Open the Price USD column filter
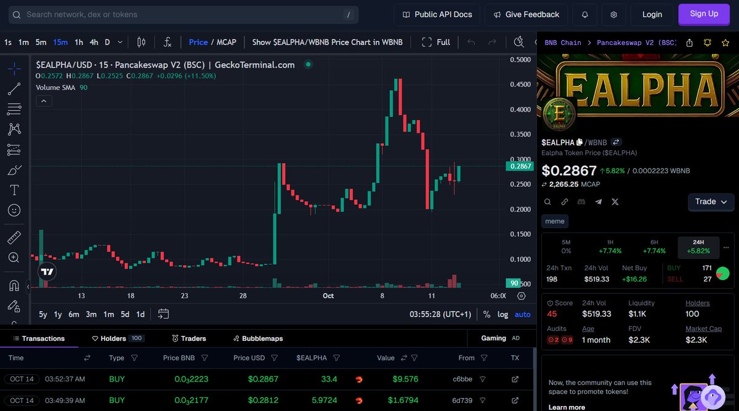The width and height of the screenshot is (739, 411). point(274,357)
